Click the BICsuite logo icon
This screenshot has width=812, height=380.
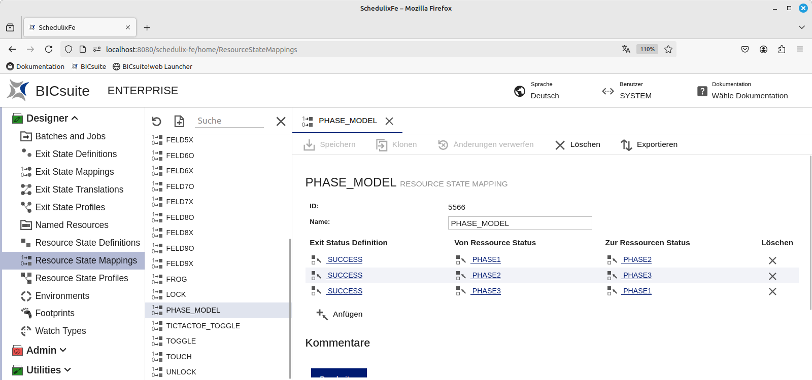[x=18, y=90]
